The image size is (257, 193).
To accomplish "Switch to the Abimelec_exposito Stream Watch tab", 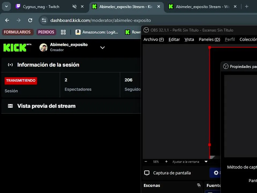I will (x=203, y=7).
